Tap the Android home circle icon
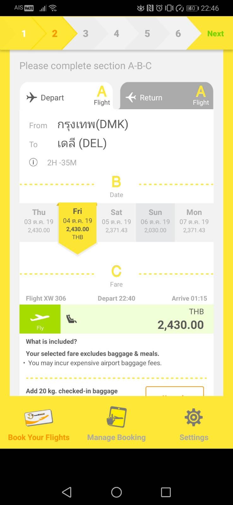This screenshot has width=233, height=505. 116,492
